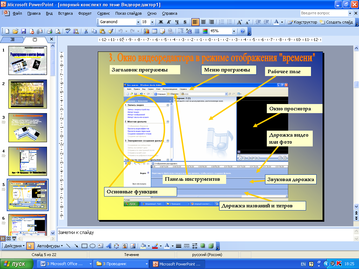Copy the selection to the clipboard

pyautogui.click(x=94, y=31)
